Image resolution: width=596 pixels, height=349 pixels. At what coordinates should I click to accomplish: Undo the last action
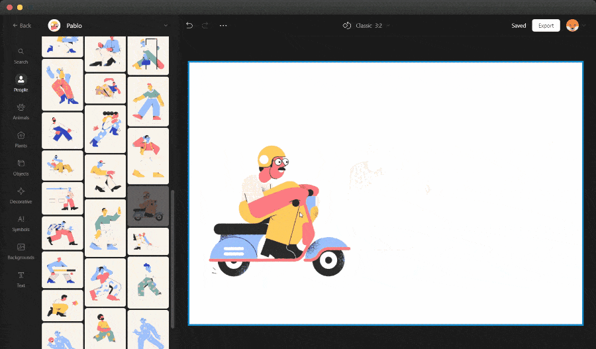[189, 25]
